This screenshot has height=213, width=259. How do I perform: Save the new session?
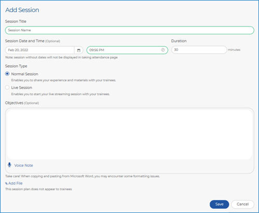coord(219,204)
